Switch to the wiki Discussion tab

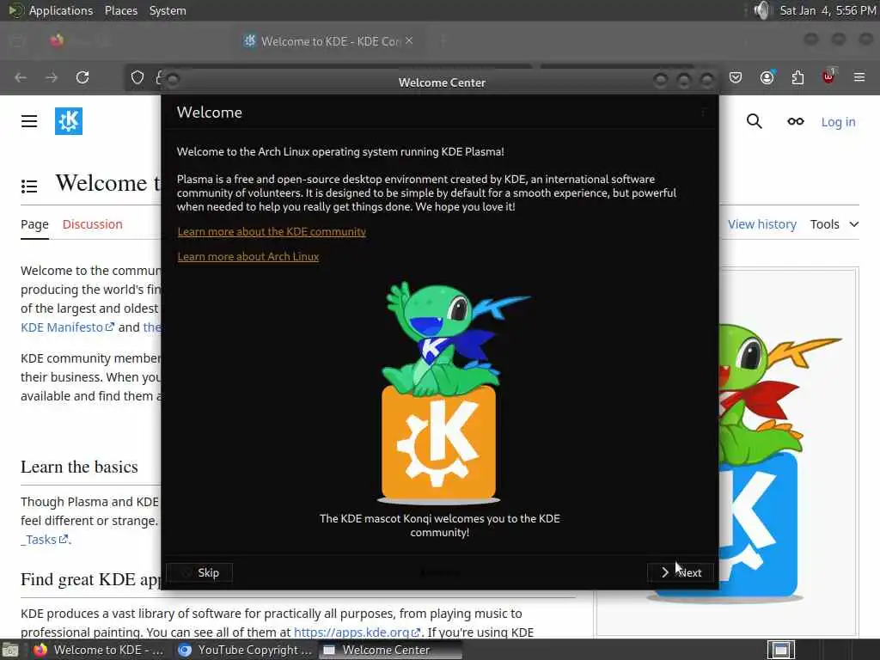(93, 224)
